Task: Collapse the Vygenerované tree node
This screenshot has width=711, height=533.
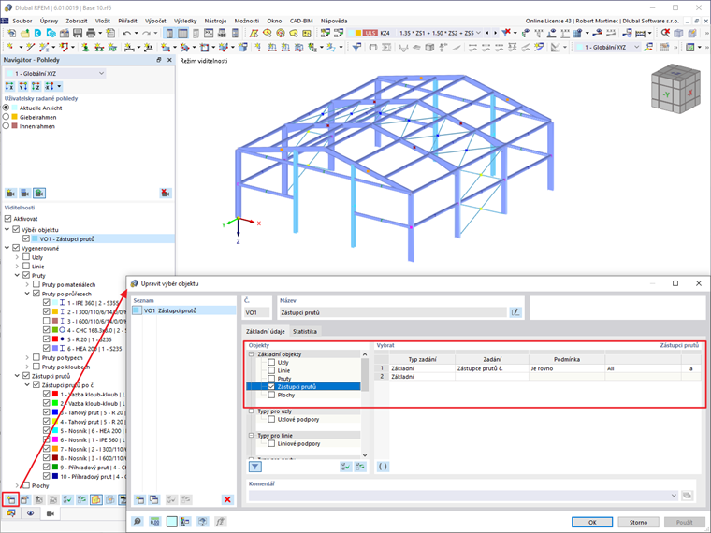Action: pyautogui.click(x=7, y=248)
